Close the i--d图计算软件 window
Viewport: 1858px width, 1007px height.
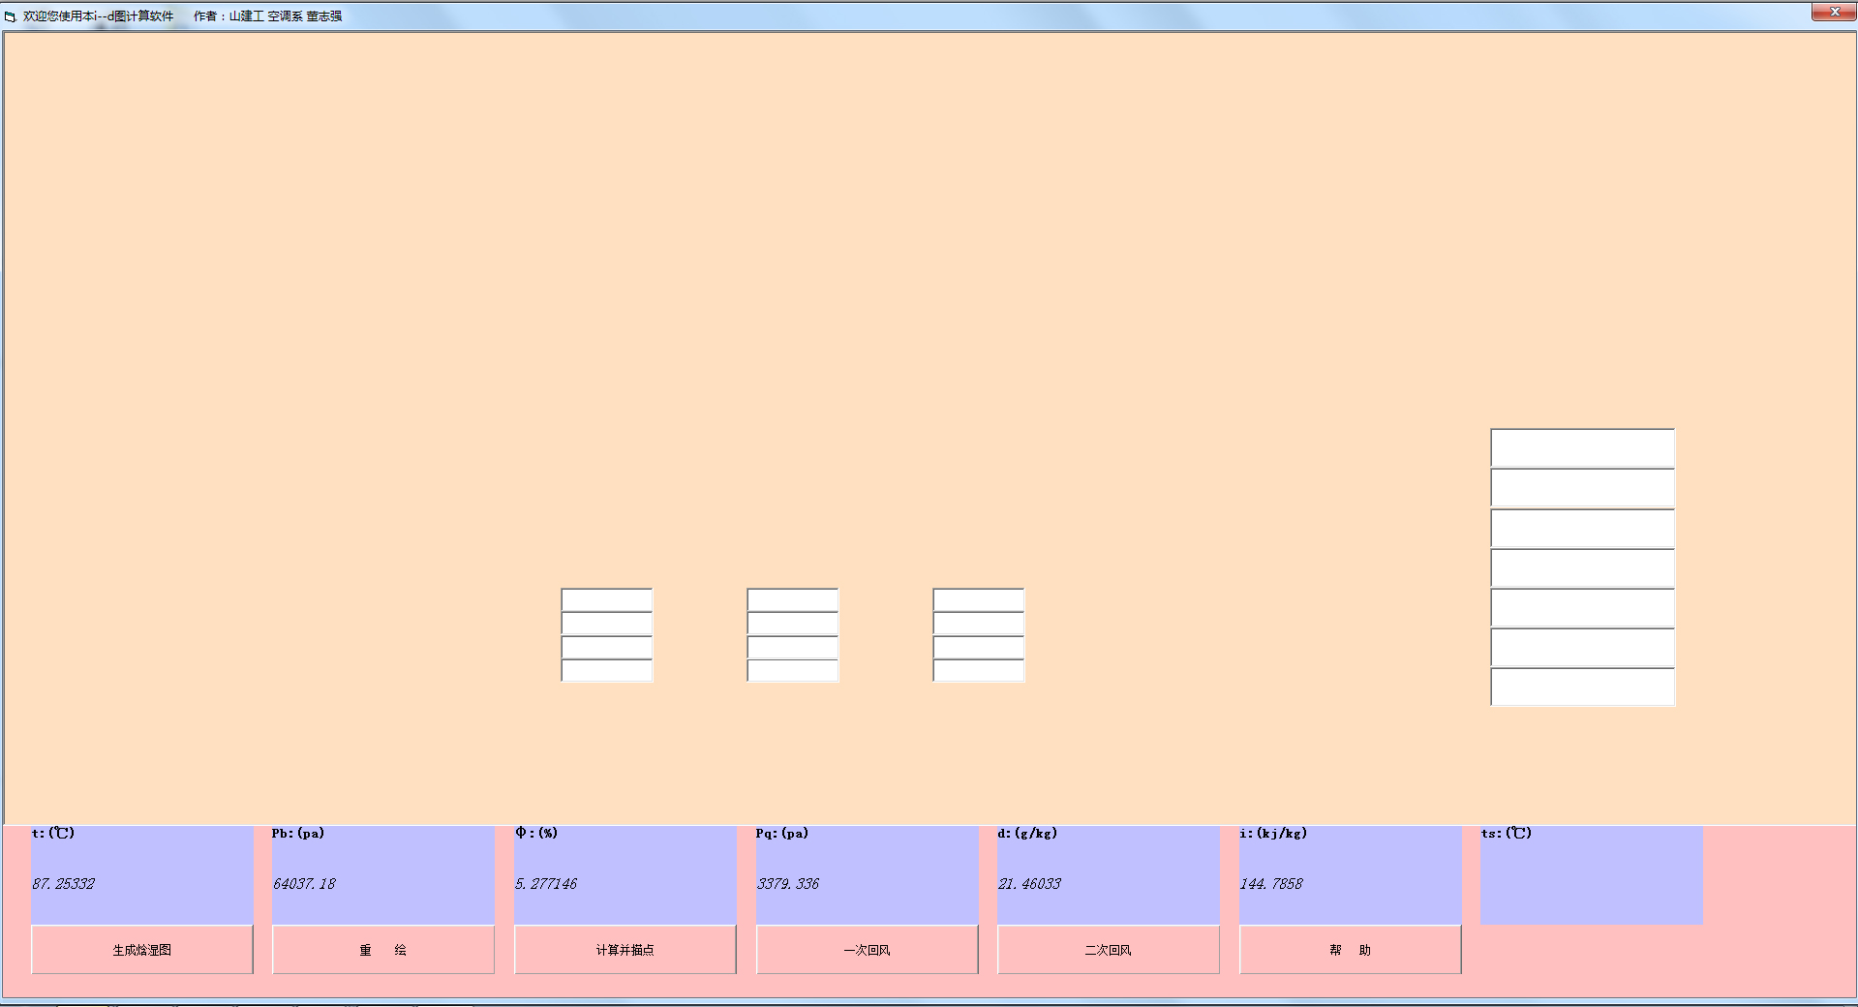tap(1834, 12)
